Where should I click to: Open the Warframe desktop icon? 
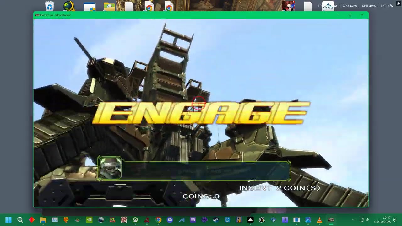pyautogui.click(x=328, y=6)
